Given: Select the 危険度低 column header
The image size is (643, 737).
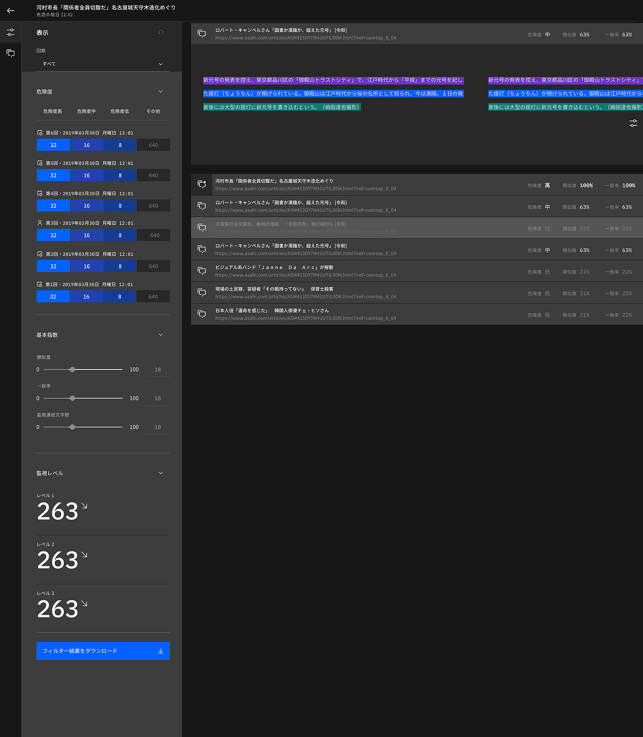Looking at the screenshot, I should (120, 111).
